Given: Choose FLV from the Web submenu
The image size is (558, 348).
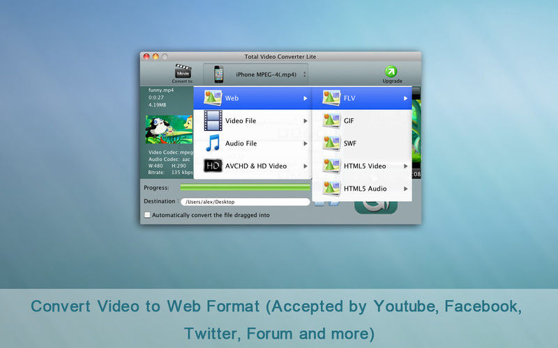Looking at the screenshot, I should [362, 98].
